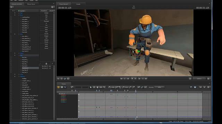Click the playhead marker on timeline ruler
Image resolution: width=222 pixels, height=124 pixels.
click(x=136, y=91)
